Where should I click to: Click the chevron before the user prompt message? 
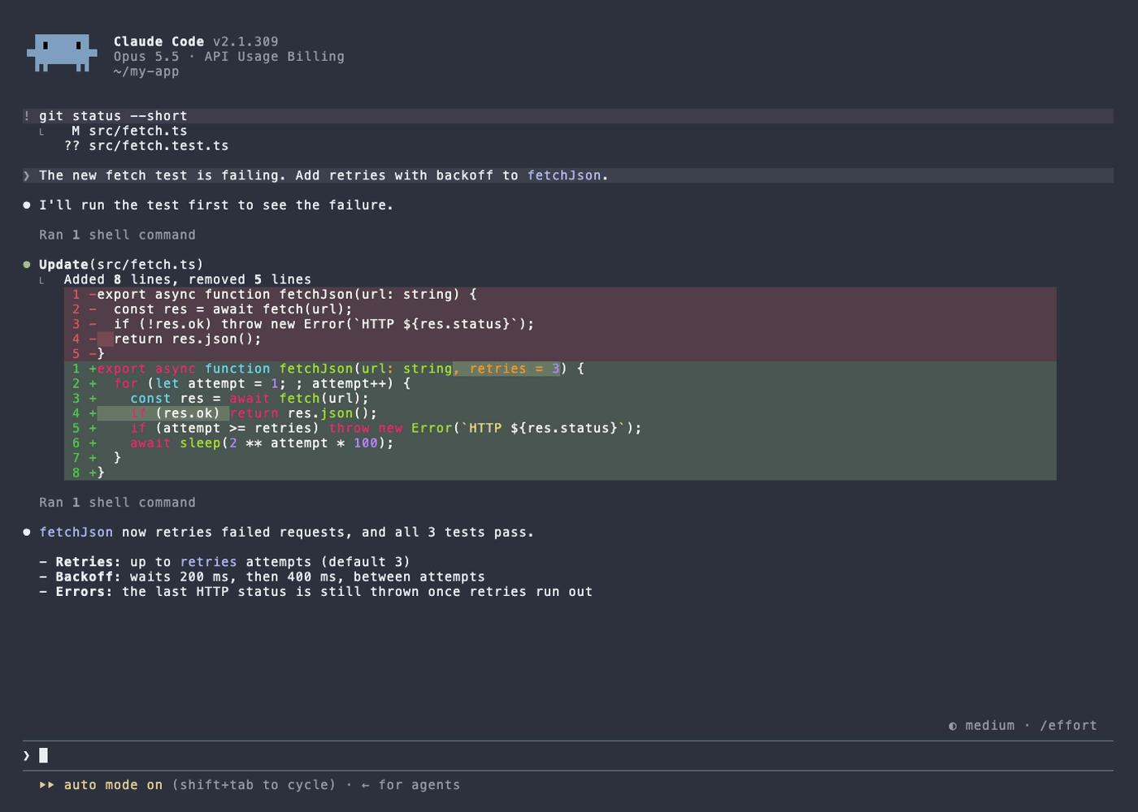(x=27, y=175)
